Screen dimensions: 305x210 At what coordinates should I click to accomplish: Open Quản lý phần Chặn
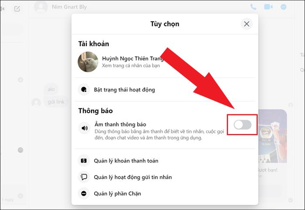click(165, 193)
